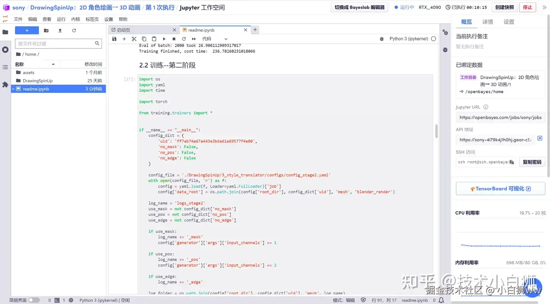Interrupt the kernel with stop icon
The height and width of the screenshot is (304, 550).
(x=174, y=39)
